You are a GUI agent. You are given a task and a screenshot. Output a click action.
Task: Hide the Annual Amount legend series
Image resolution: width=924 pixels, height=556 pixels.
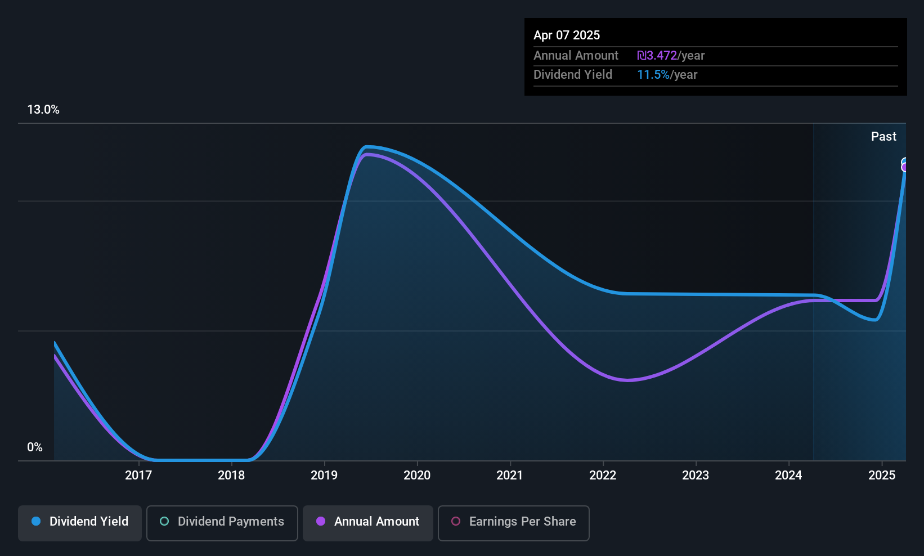[x=368, y=523]
